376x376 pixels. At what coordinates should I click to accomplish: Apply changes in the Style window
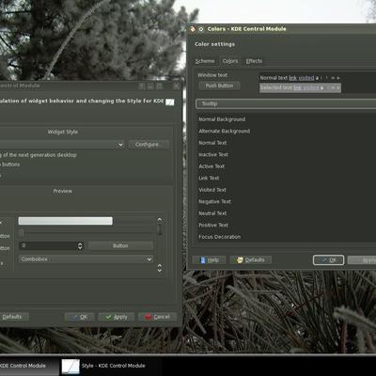117,317
